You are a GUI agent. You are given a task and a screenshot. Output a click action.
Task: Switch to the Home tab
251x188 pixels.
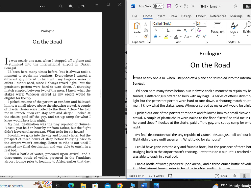coord(148,16)
